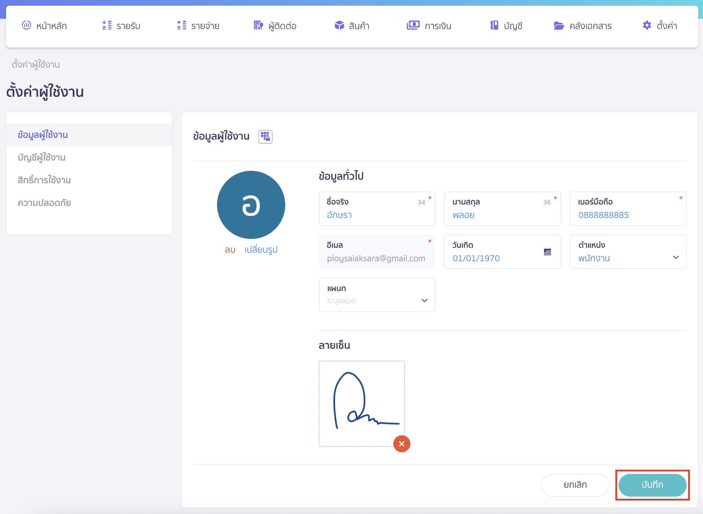The width and height of the screenshot is (703, 514).
Task: Click the บัญชี accounting book icon
Action: (x=494, y=25)
